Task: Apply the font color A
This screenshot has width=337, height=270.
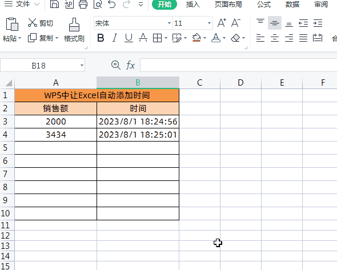Action: 216,38
